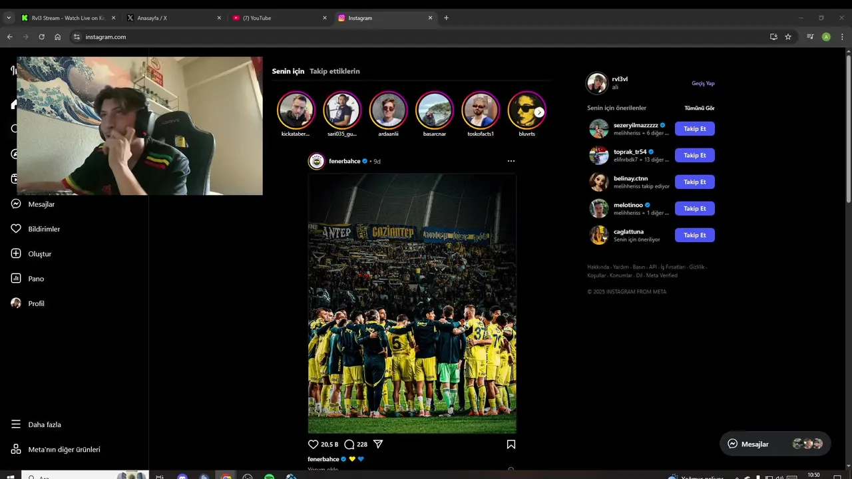The image size is (852, 479).
Task: Open Chrome home page button
Action: pos(57,37)
